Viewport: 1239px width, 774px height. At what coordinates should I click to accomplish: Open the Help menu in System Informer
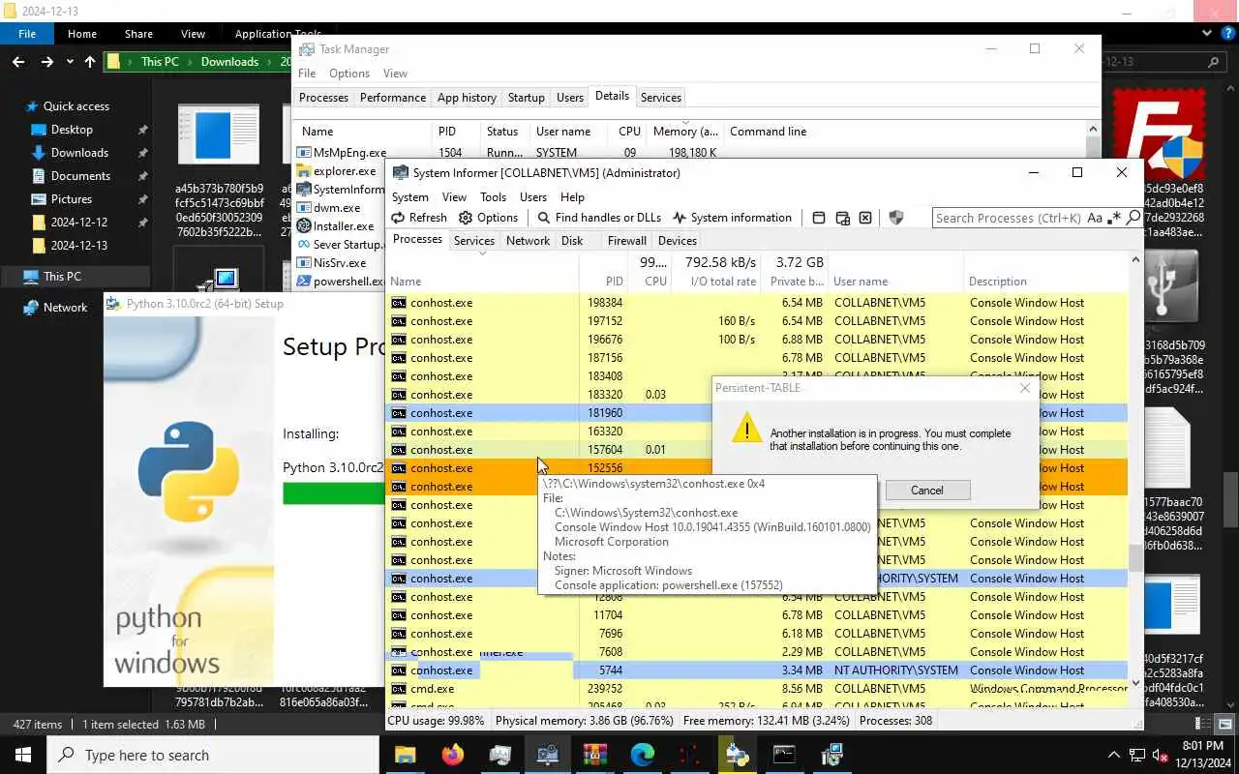tap(572, 196)
